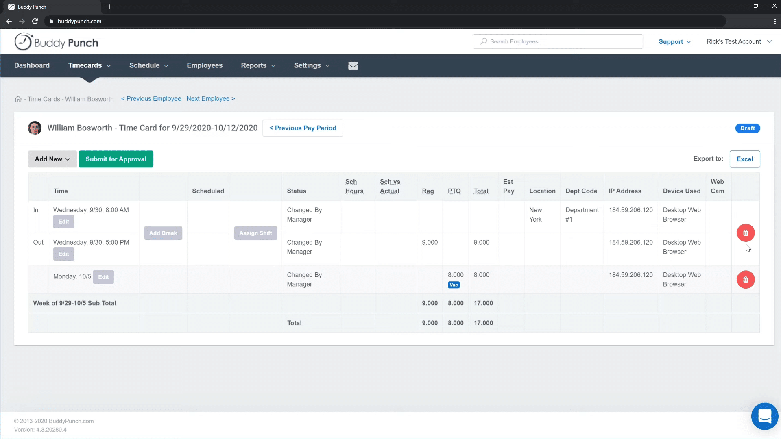Click the browser back arrow

(x=9, y=21)
